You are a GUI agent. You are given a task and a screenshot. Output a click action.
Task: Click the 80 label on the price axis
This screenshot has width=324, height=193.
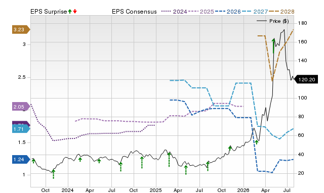301,117
